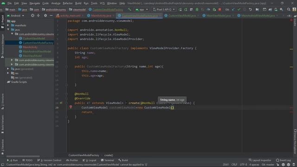Open the Build tool window
Viewport: 297px width, 167px height.
coord(123,160)
